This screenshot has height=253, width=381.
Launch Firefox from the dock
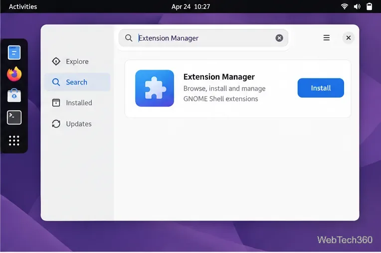click(x=14, y=74)
